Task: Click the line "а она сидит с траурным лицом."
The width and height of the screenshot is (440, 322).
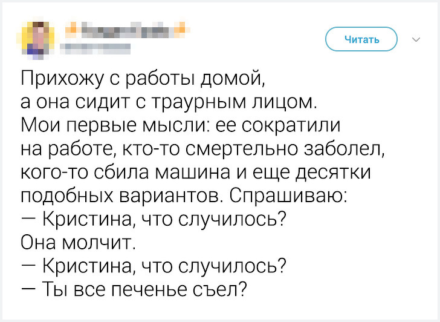Action: pos(169,102)
